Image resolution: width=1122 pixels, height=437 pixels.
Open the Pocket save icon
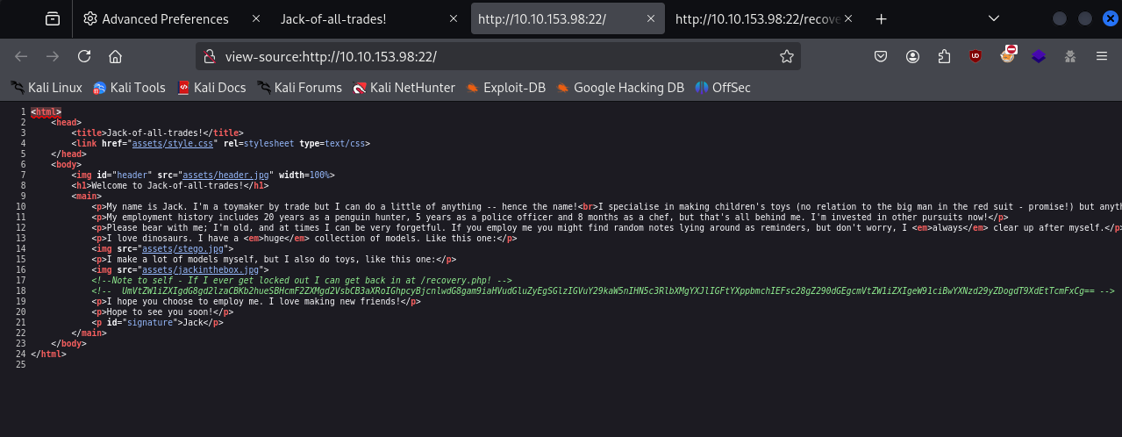click(x=881, y=56)
